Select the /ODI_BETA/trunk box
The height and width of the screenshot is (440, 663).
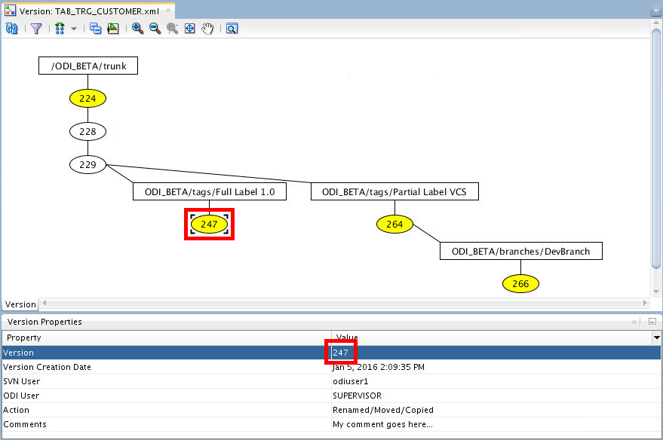pos(88,66)
